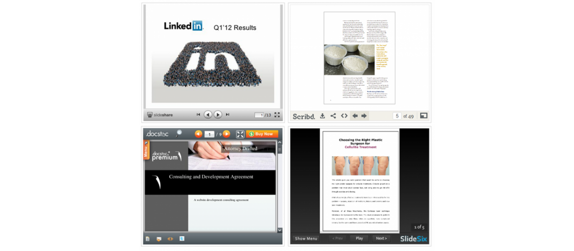This screenshot has width=574, height=251.
Task: Download the Scribd document
Action: [x=322, y=116]
